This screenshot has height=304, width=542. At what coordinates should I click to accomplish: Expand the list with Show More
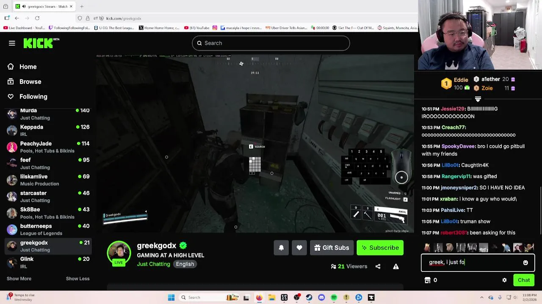[19, 279]
